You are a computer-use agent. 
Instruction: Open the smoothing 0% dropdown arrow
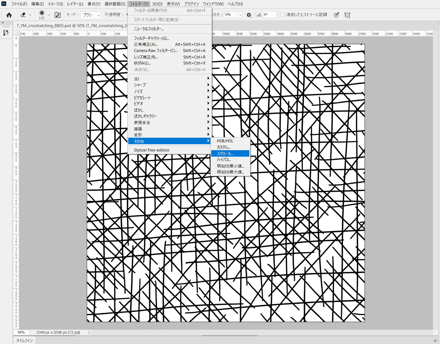click(240, 15)
